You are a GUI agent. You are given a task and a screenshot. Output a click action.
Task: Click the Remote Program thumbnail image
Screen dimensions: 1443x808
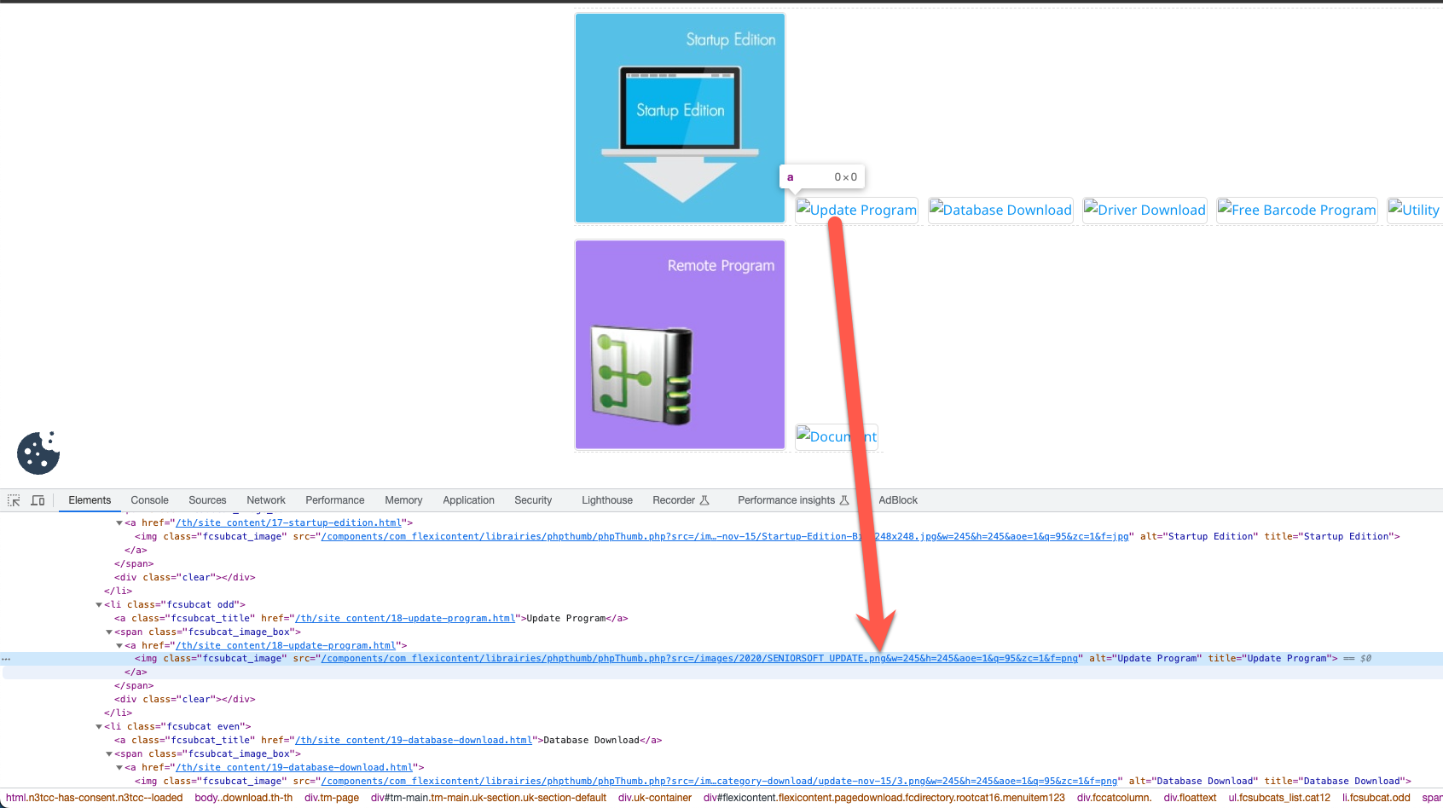(x=680, y=344)
